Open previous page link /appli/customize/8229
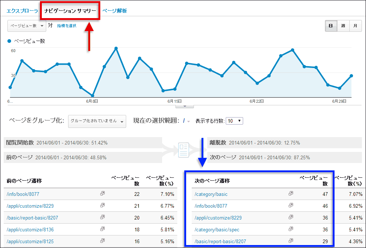The height and width of the screenshot is (248, 366). [x=30, y=206]
